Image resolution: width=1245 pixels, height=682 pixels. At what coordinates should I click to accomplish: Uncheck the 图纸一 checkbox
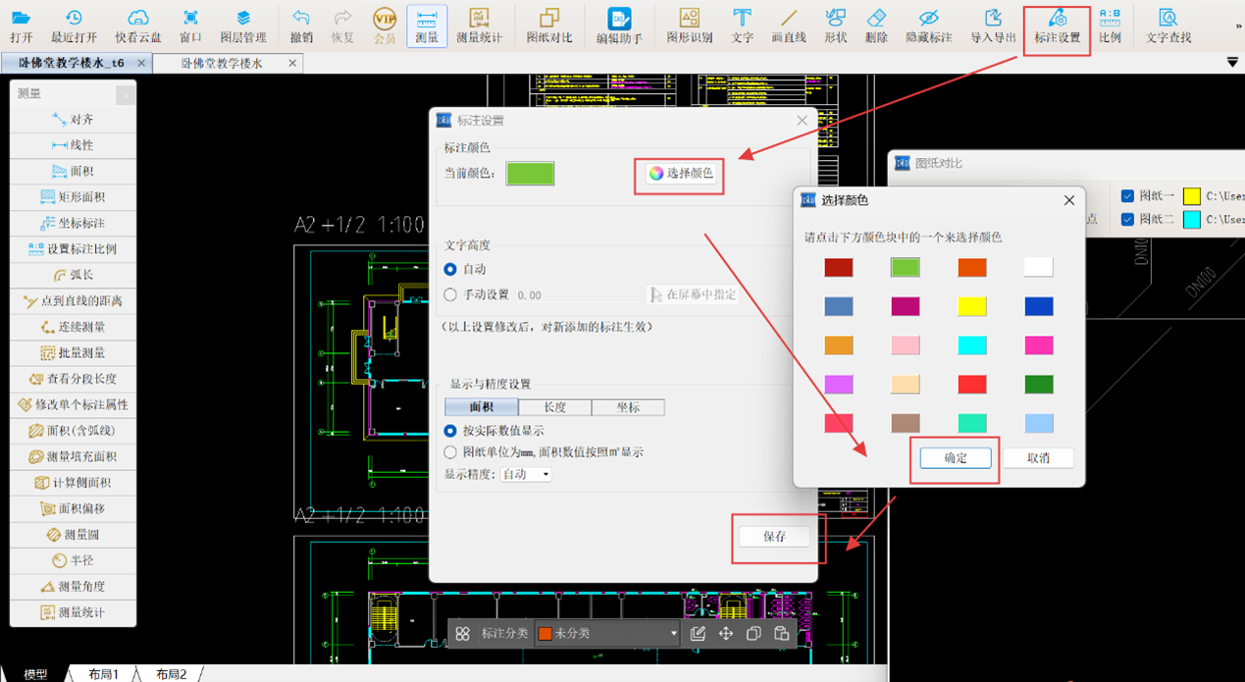(1127, 195)
